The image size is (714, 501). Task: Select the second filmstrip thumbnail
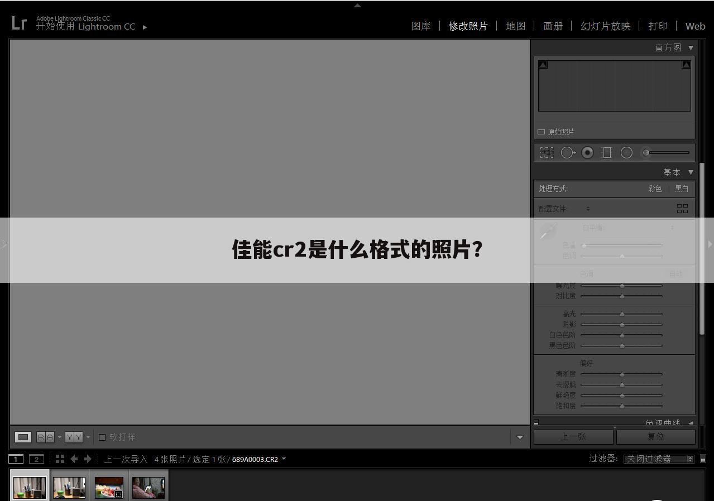point(69,487)
